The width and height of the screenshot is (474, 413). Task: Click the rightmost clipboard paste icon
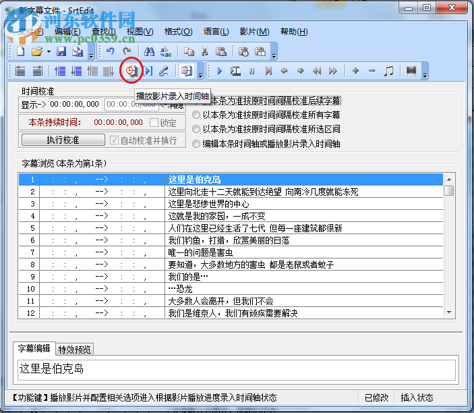pos(260,51)
